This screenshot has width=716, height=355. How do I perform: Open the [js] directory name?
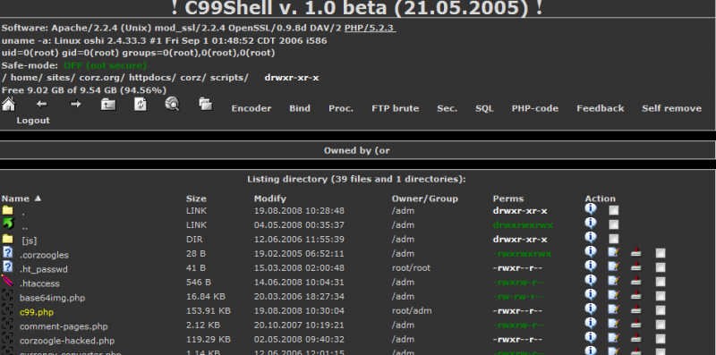coord(30,241)
